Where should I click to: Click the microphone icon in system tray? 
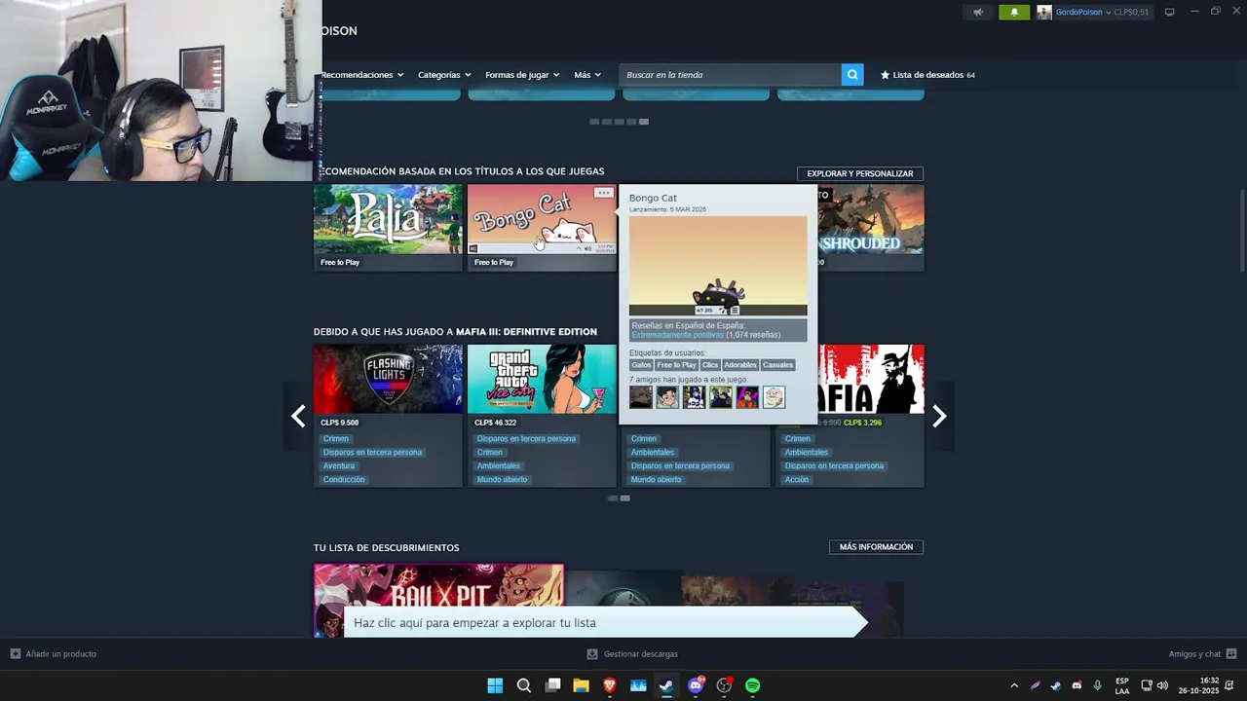1098,685
